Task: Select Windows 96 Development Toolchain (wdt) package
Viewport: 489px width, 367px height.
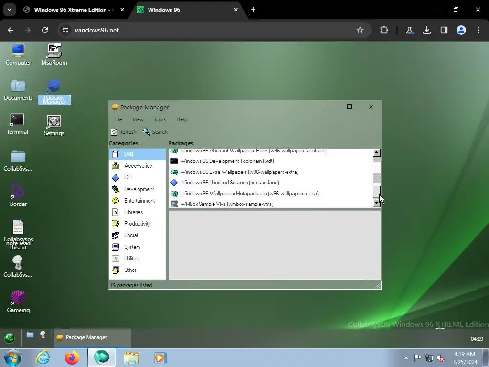Action: click(271, 161)
